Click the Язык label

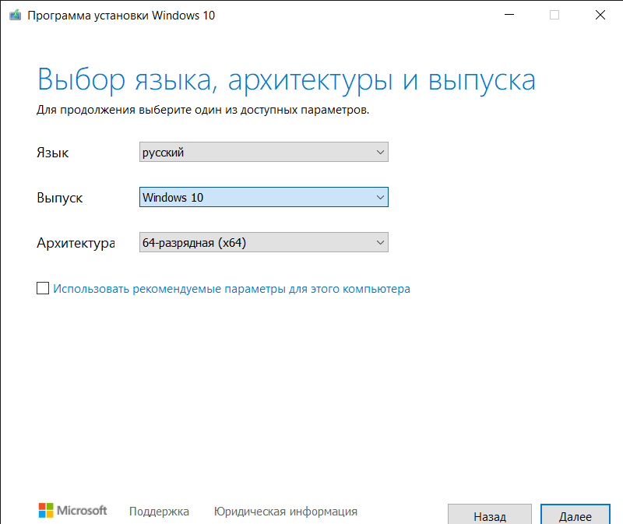[x=52, y=153]
